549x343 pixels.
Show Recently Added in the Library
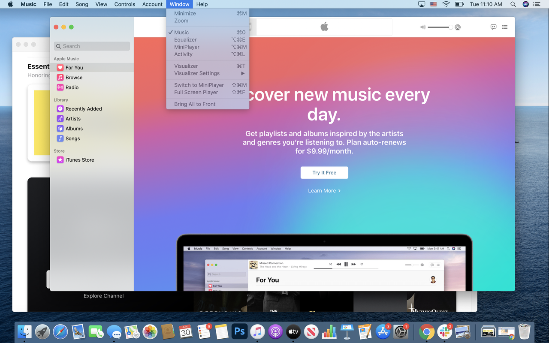(91, 109)
